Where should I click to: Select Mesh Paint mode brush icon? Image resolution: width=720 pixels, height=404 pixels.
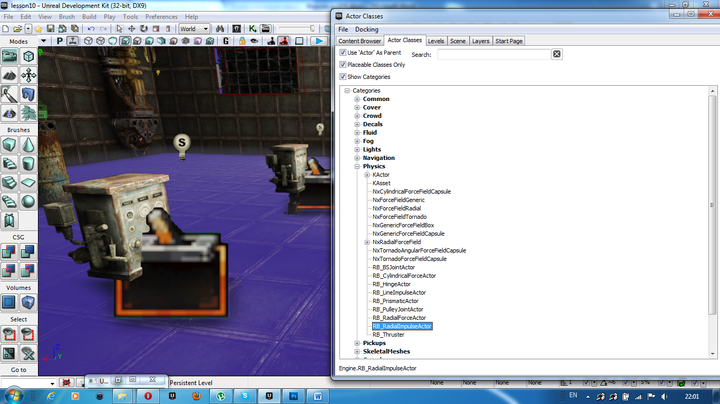pyautogui.click(x=9, y=94)
